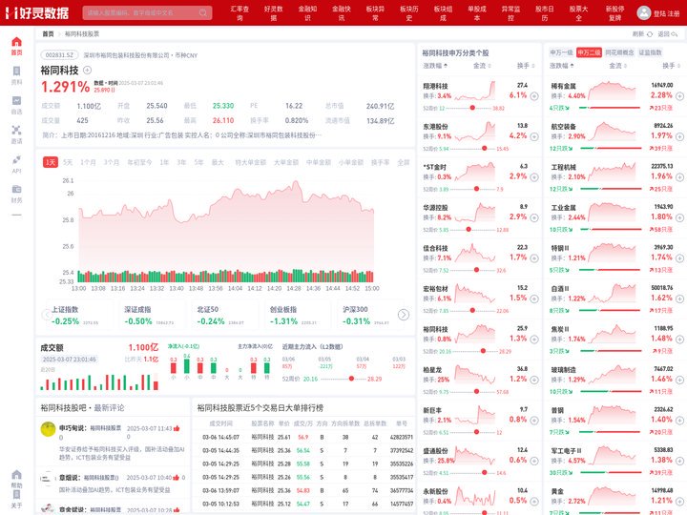The image size is (687, 515).
Task: Add 华源控股 with its plus icon
Action: [x=534, y=217]
